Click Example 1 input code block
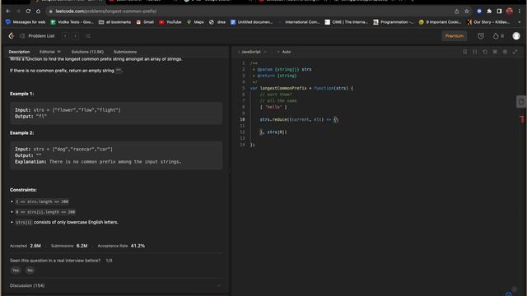The image size is (527, 296). [x=116, y=113]
